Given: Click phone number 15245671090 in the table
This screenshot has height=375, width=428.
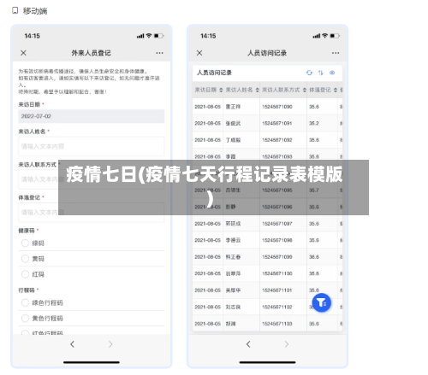Looking at the screenshot, I should (277, 107).
